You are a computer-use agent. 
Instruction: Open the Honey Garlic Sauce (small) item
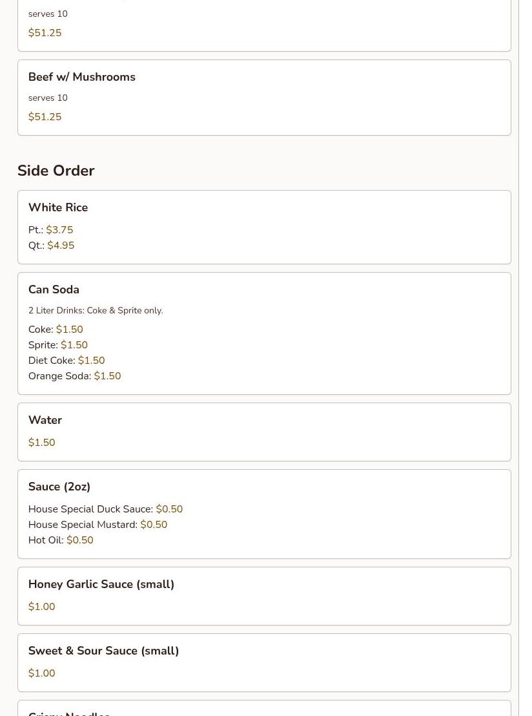pos(101,584)
